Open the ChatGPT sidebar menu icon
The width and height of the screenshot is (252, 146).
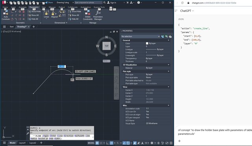point(176,11)
